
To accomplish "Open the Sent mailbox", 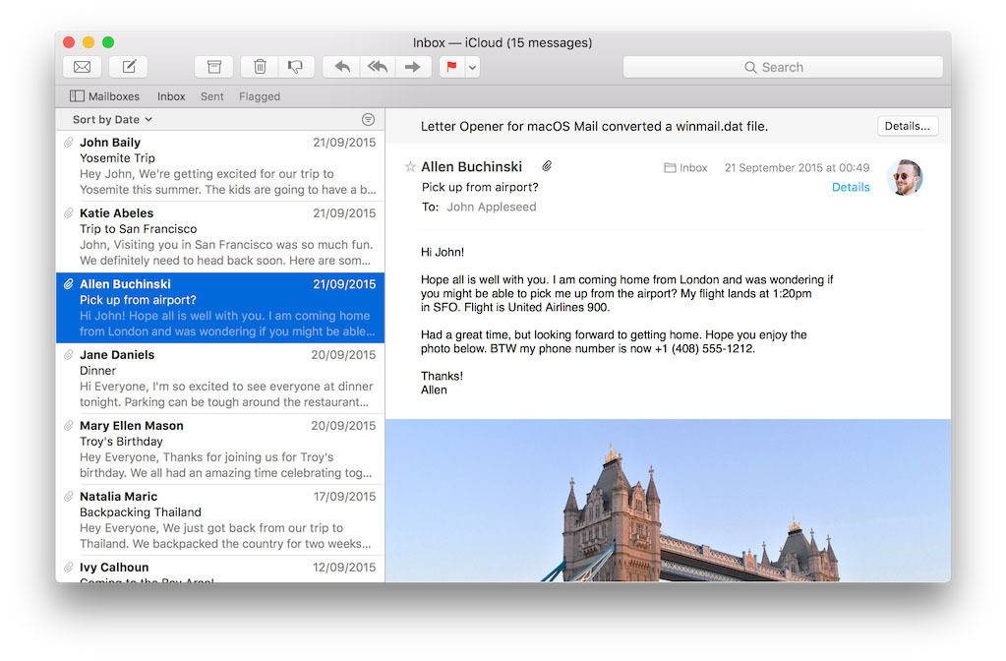I will coord(211,96).
